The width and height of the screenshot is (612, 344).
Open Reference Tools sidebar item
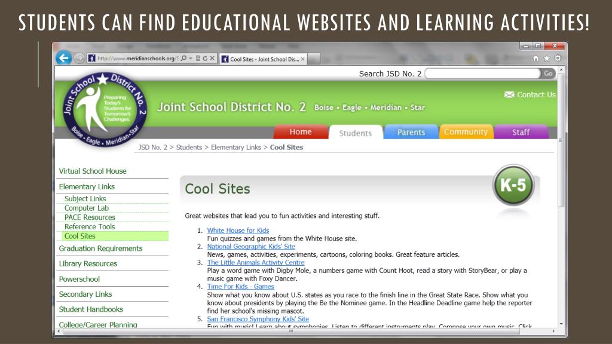90,226
